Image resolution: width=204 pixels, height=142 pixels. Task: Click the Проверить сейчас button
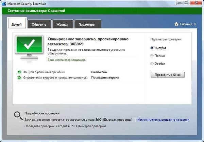click(168, 75)
